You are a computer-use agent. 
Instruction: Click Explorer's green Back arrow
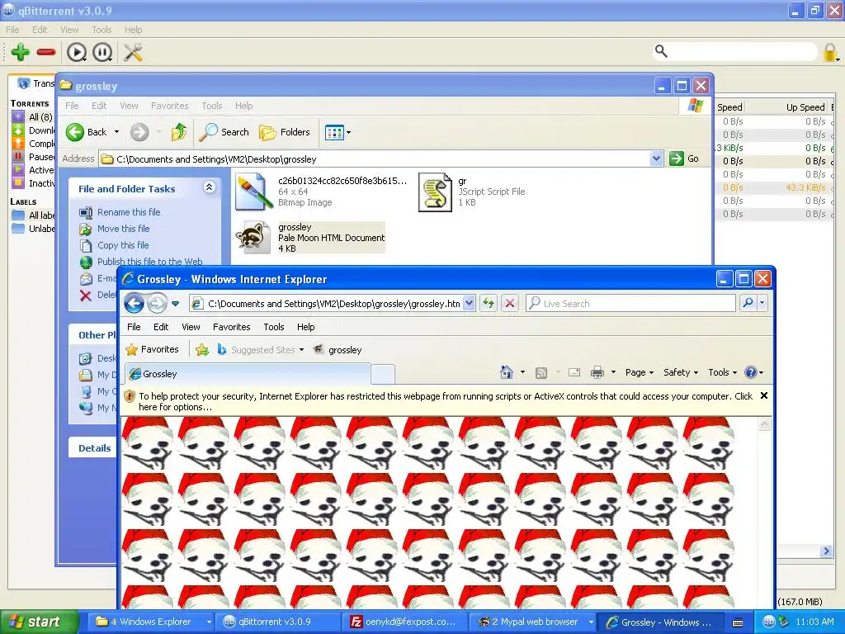(x=75, y=132)
